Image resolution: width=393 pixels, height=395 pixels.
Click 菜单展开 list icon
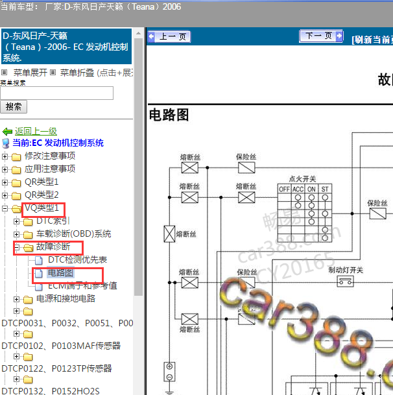[x=4, y=73]
